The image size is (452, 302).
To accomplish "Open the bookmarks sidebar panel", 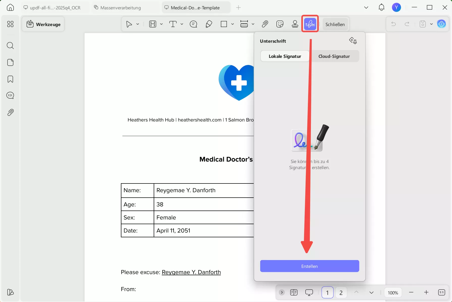I will [10, 79].
